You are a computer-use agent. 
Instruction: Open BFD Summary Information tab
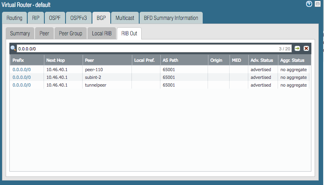[171, 18]
